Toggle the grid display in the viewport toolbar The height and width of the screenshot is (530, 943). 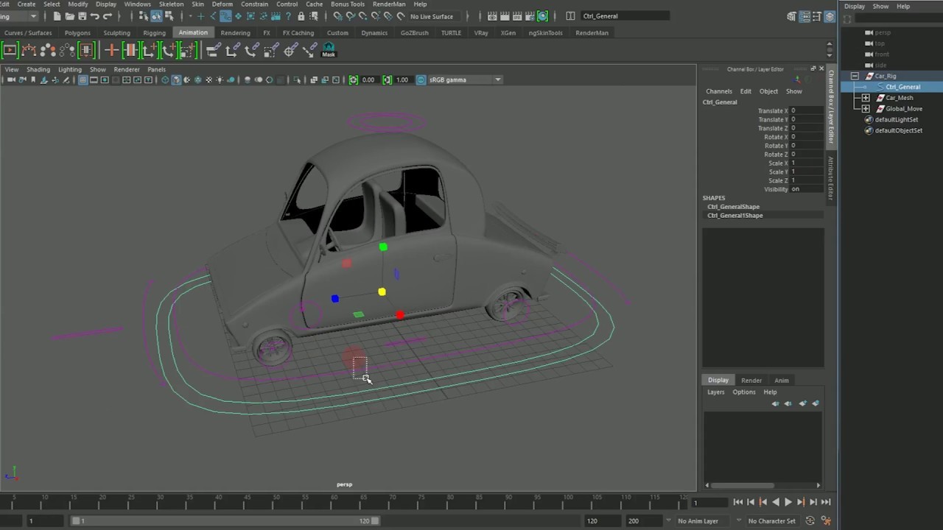[x=82, y=79]
